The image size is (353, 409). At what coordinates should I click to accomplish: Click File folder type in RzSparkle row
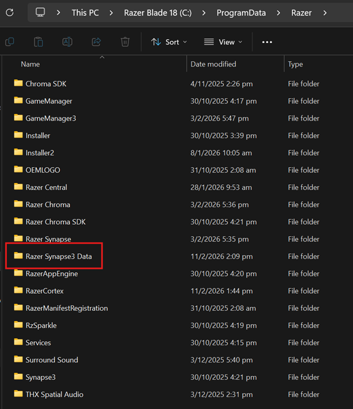(304, 326)
